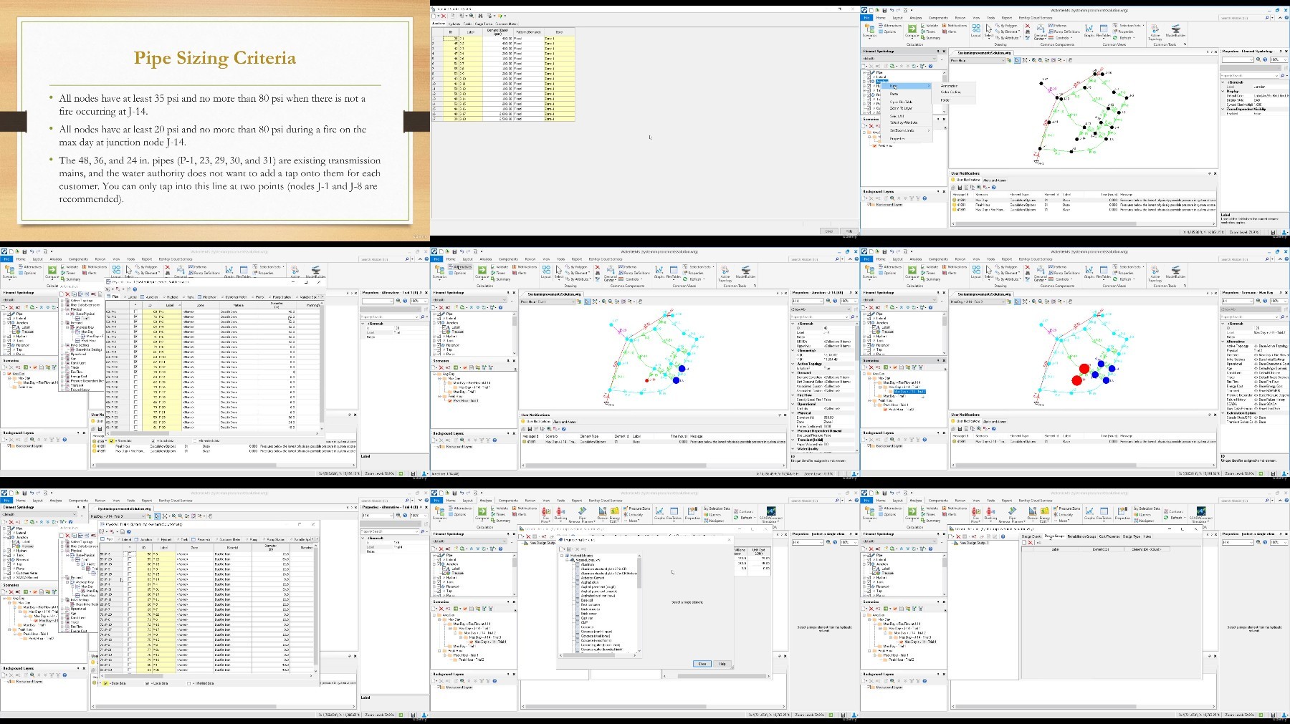
Task: Click SCADAConnect Simulator icon behind Engineering Libraries dialog
Action: [x=771, y=513]
